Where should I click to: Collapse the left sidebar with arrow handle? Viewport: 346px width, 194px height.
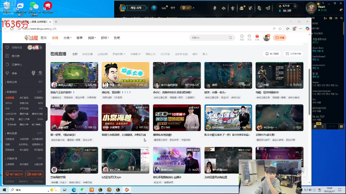(46, 114)
